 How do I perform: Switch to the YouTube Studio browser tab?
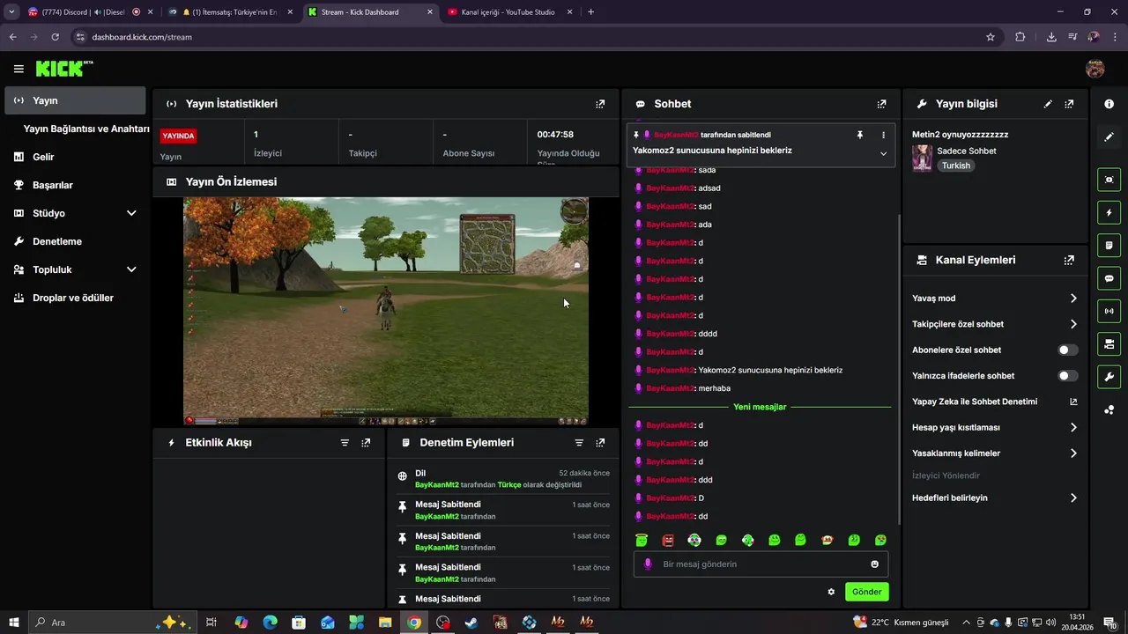click(x=508, y=12)
